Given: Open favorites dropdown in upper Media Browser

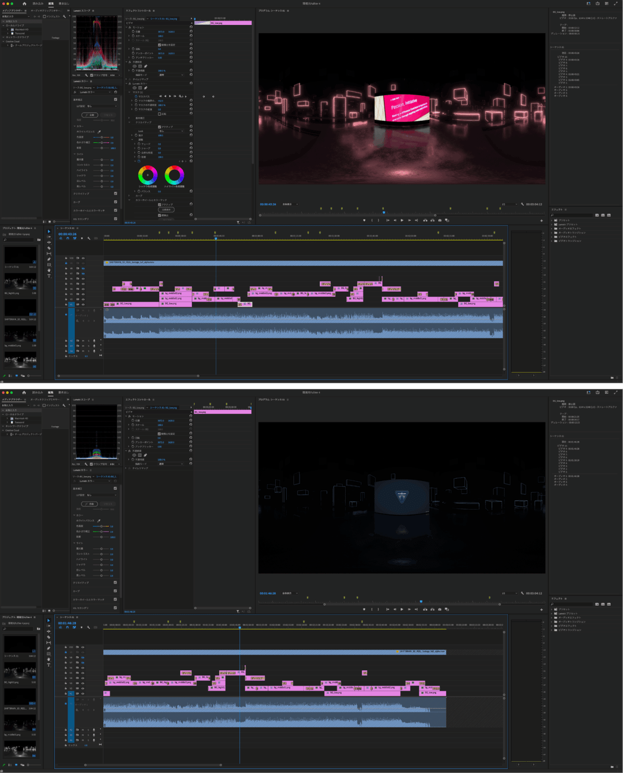Looking at the screenshot, I should pyautogui.click(x=16, y=16).
